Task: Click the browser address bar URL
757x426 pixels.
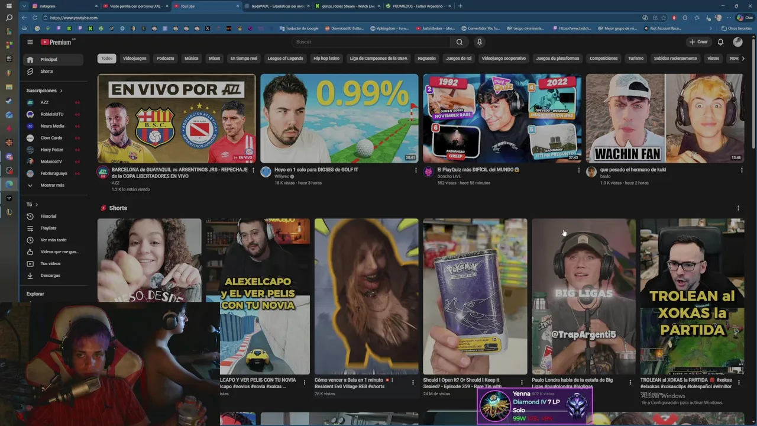Action: [x=74, y=18]
